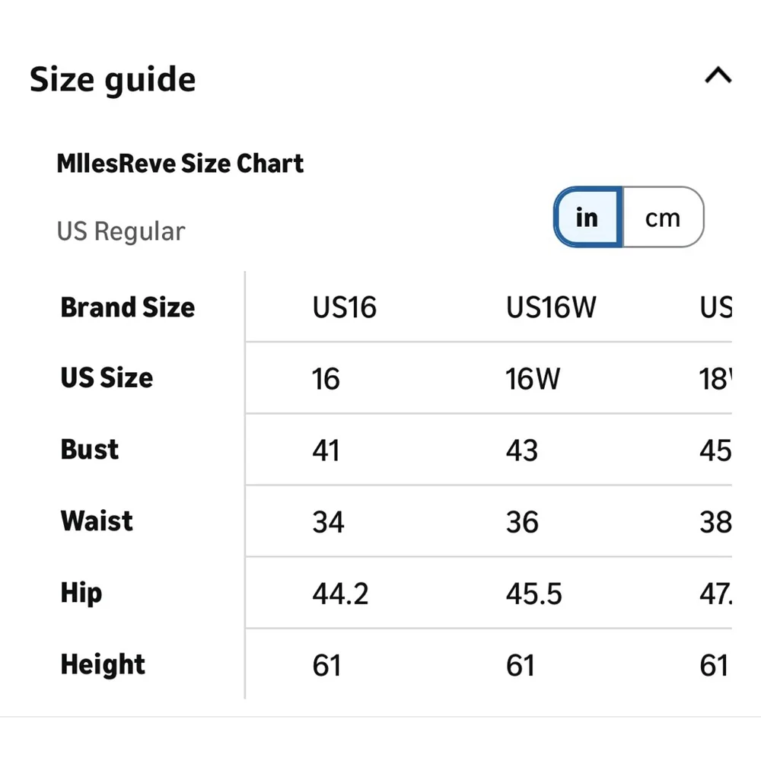Click the US Size row label
This screenshot has height=761, width=761.
[107, 377]
